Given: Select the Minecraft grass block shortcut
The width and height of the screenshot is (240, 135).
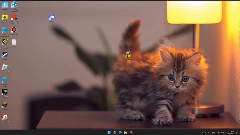Looking at the screenshot, I should [x=5, y=106].
